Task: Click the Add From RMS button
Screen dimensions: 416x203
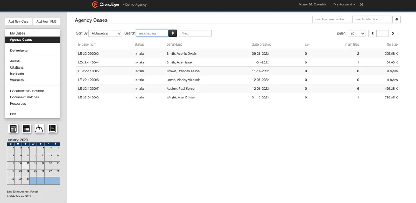Action: (46, 21)
